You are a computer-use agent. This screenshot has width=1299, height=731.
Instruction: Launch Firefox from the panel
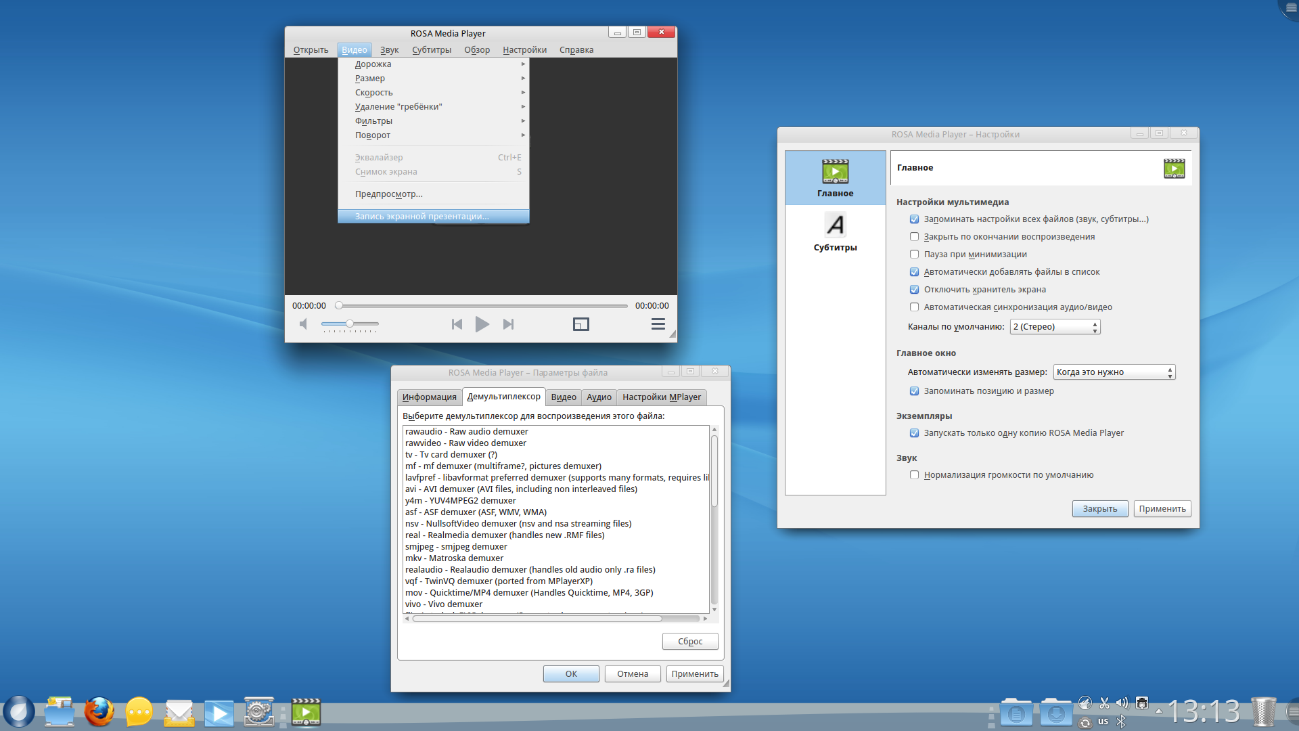tap(99, 712)
